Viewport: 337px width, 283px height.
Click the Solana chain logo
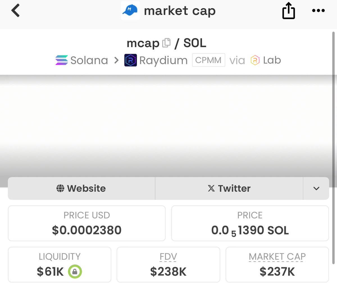coord(62,60)
